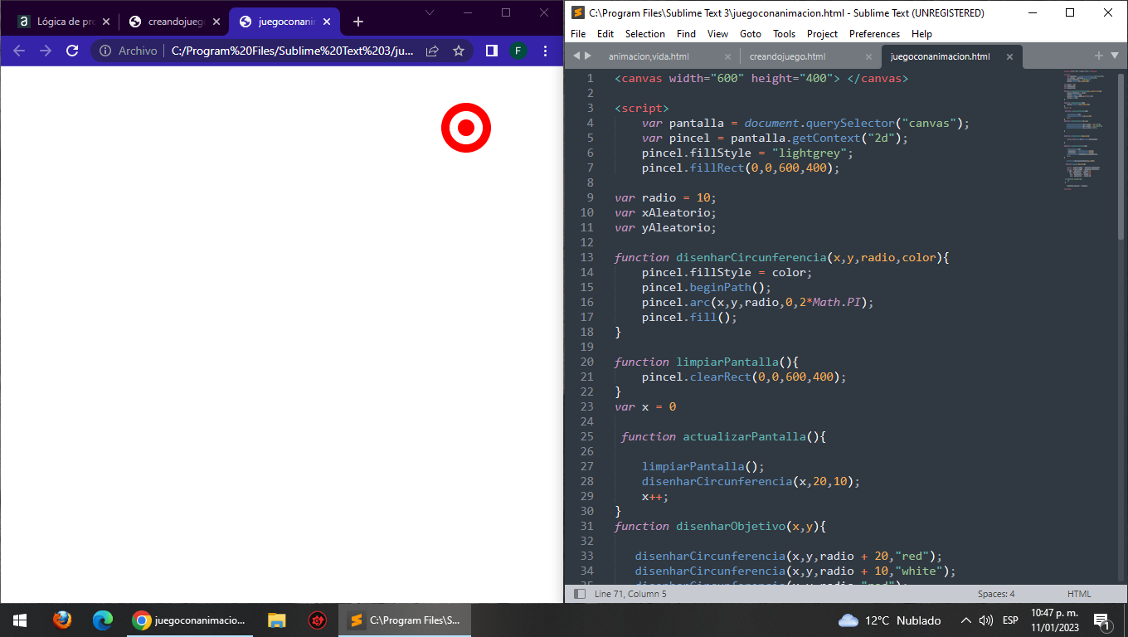Image resolution: width=1128 pixels, height=637 pixels.
Task: Go to previous tab with left arrow
Action: pos(577,56)
